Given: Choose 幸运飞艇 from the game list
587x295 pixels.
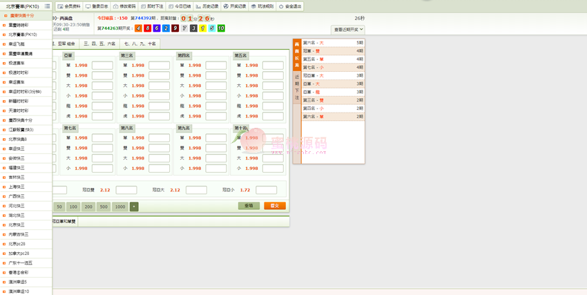Looking at the screenshot, I should click(17, 44).
